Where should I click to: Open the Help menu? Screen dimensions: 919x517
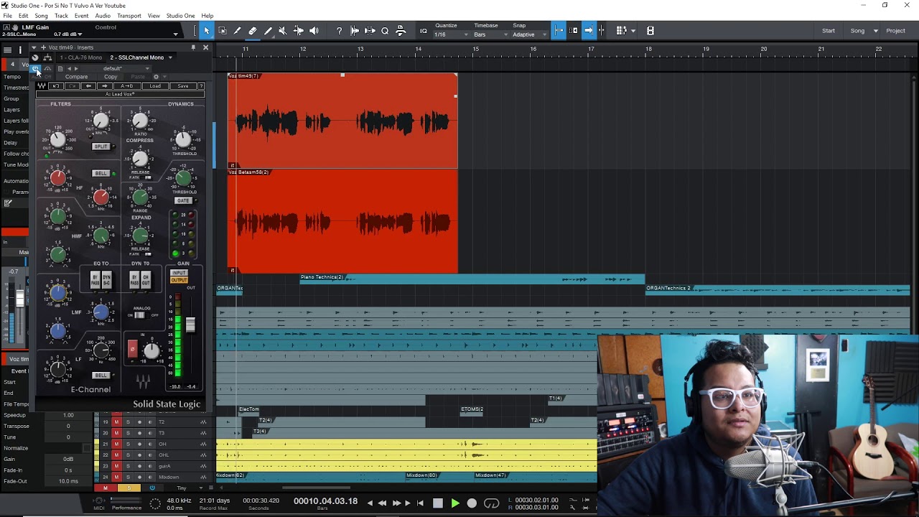pos(207,16)
